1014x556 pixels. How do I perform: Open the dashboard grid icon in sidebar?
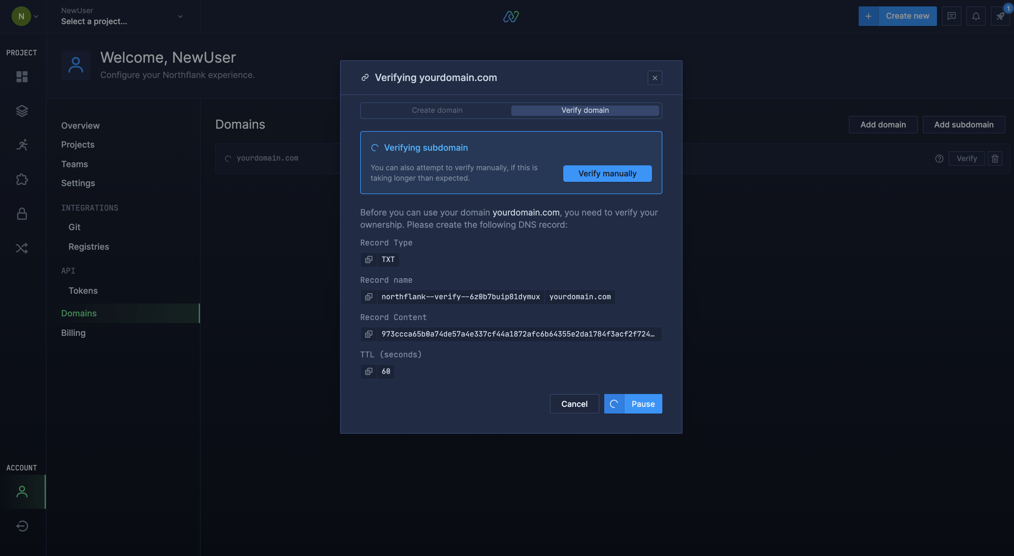coord(22,77)
